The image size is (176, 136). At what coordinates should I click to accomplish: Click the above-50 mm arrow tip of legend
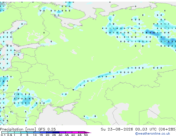click(88, 132)
